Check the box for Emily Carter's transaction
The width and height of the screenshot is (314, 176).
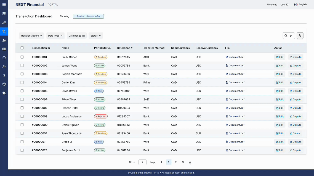(22, 57)
